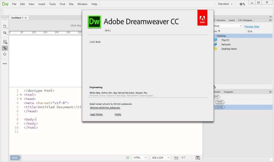Select the head node in DOM panel

coord(220,102)
